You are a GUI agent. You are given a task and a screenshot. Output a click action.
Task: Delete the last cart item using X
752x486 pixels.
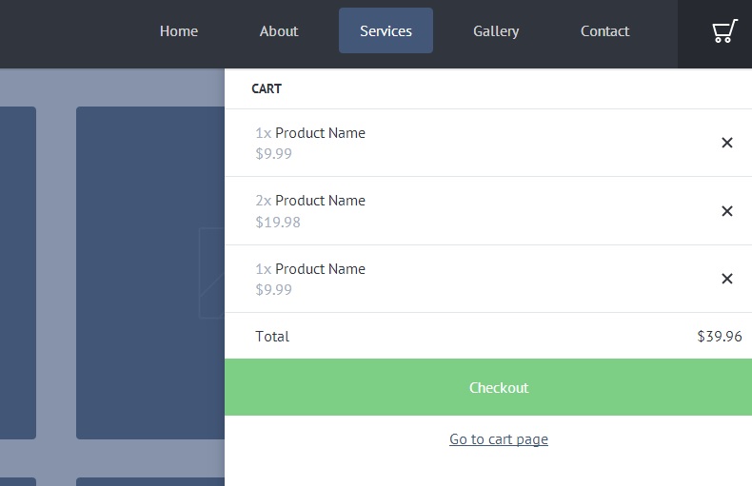coord(726,279)
